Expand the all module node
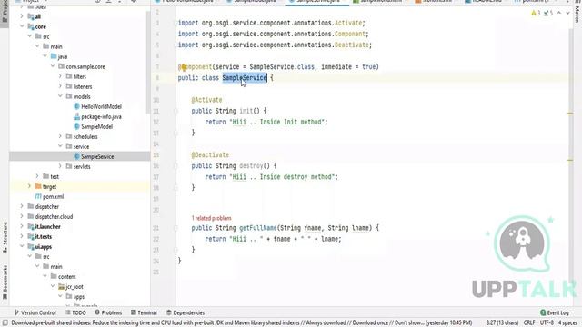The height and width of the screenshot is (327, 582). click(22, 16)
